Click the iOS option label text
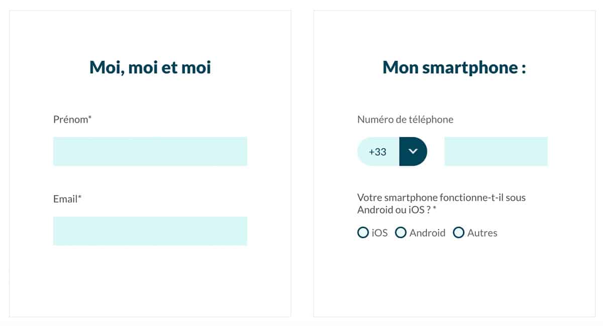This screenshot has height=326, width=603. tap(380, 233)
